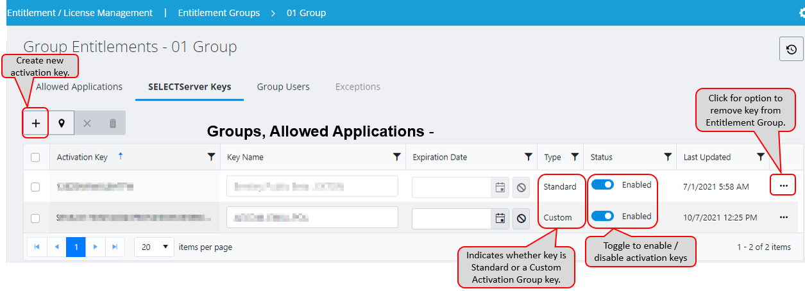Click the Key Name field in first row
Viewport: 805px width, 291px height.
[312, 187]
